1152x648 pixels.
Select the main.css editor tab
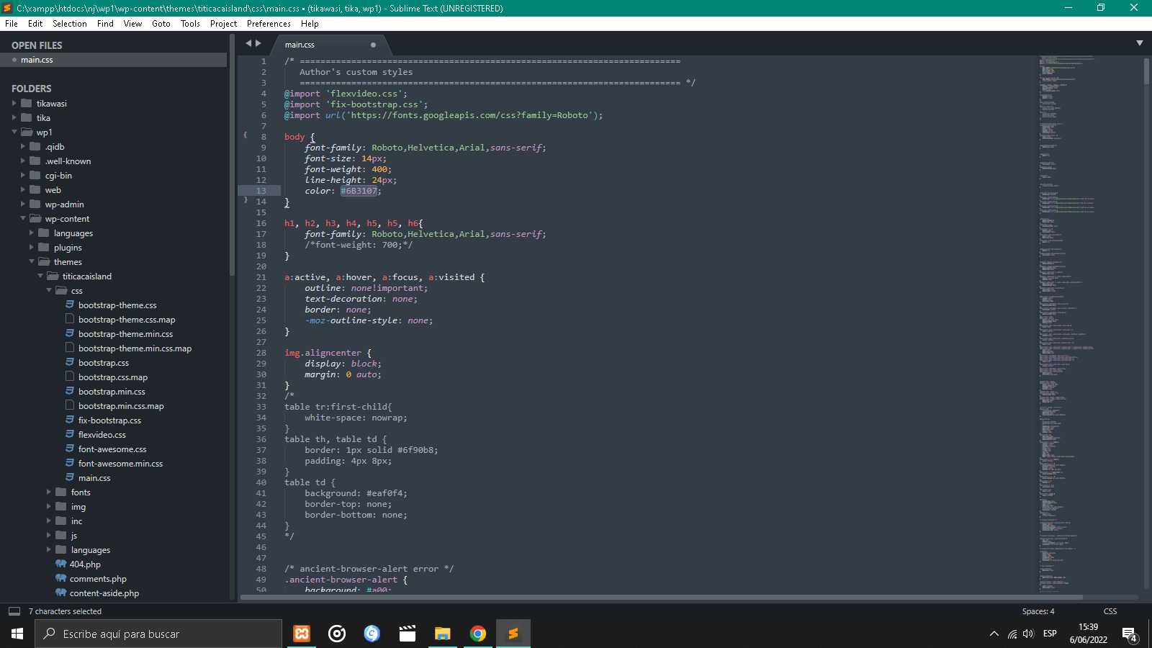click(331, 45)
